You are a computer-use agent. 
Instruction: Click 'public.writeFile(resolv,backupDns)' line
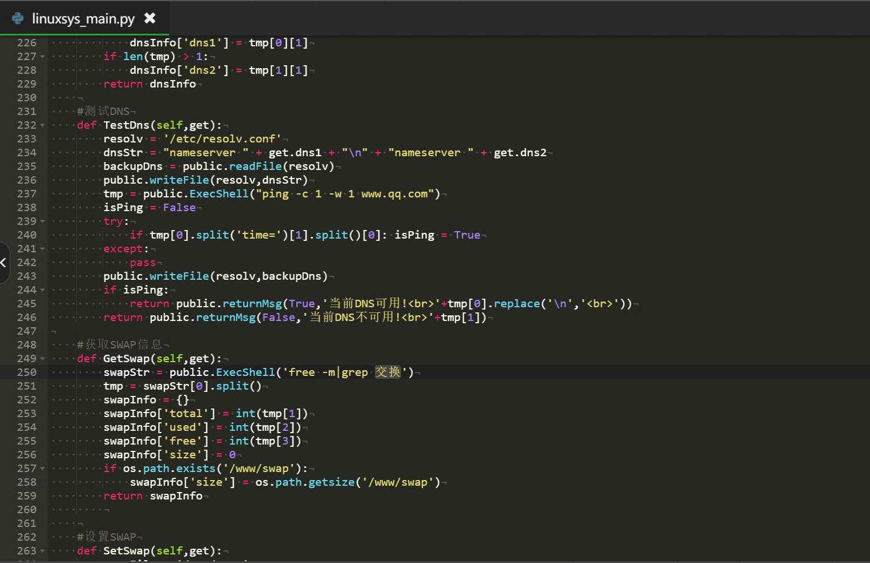click(x=215, y=276)
